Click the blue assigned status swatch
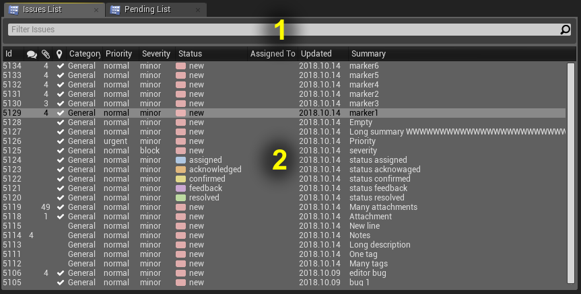The image size is (581, 294). click(180, 160)
